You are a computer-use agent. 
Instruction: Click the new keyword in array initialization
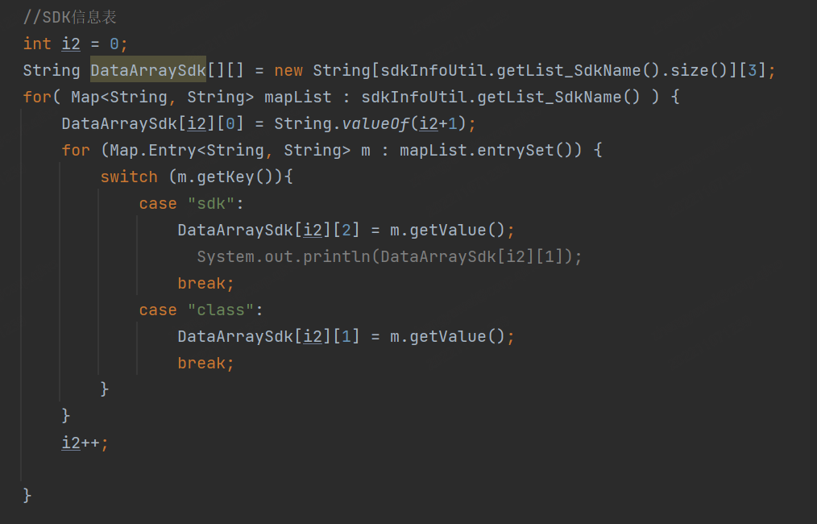pos(288,70)
